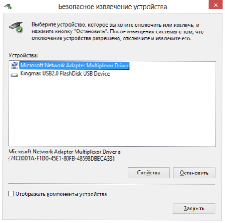Click the large USB plug illustration
The image size is (225, 223).
(16, 27)
